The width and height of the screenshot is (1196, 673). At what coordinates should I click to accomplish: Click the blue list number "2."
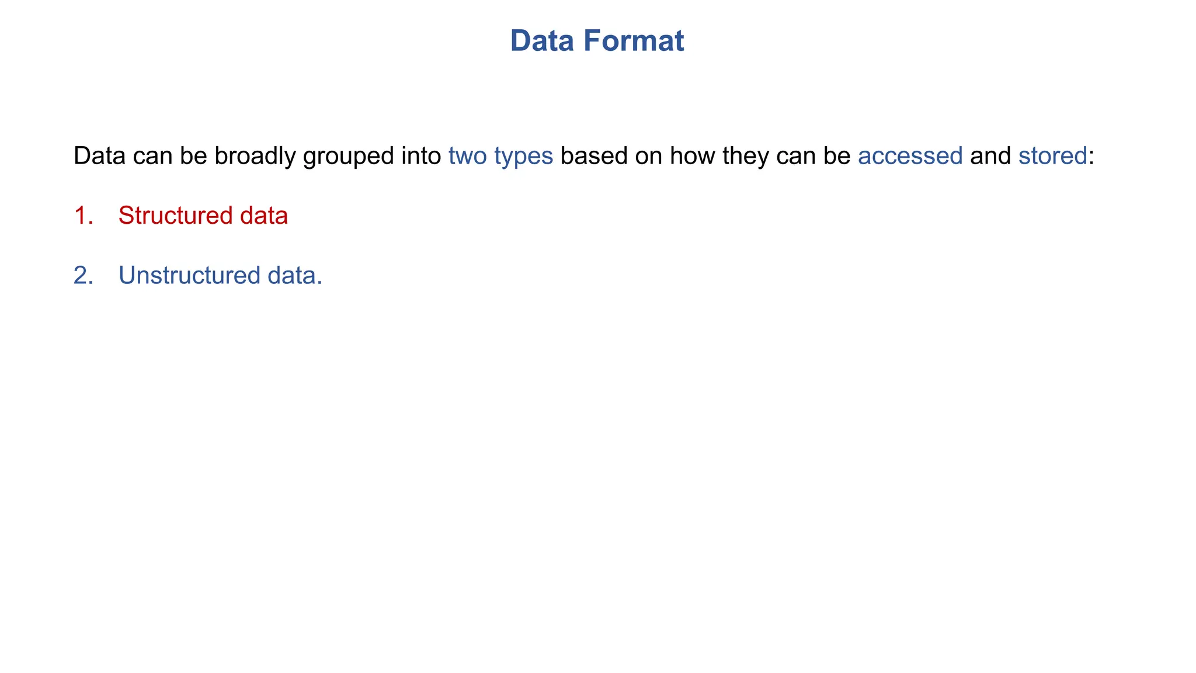pyautogui.click(x=84, y=275)
